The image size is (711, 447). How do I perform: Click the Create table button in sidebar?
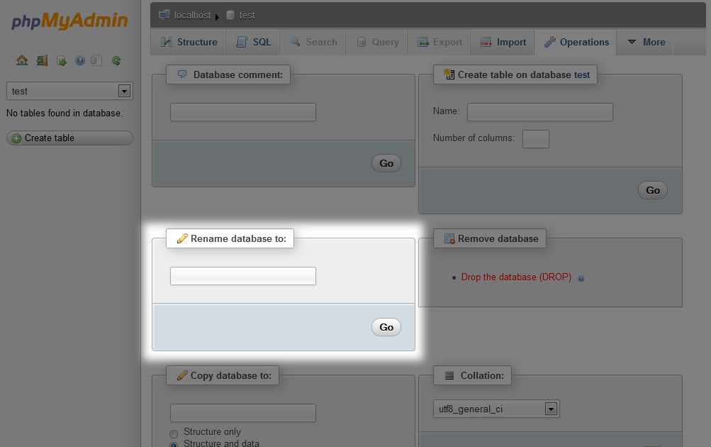click(69, 138)
